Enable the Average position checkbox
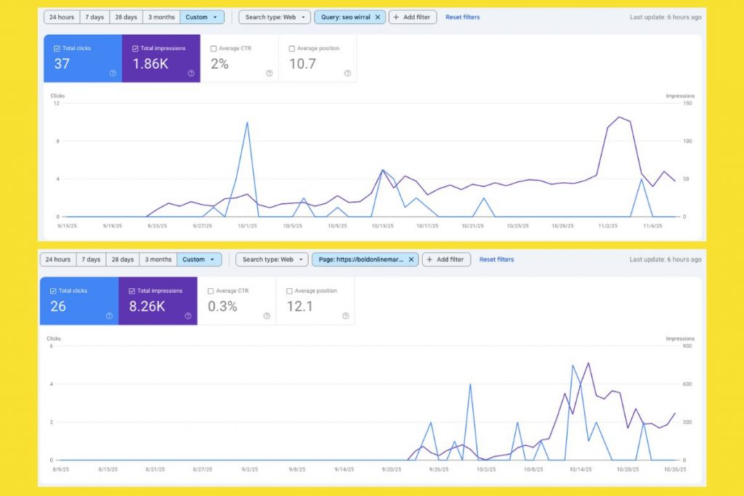The height and width of the screenshot is (496, 744). tap(291, 47)
